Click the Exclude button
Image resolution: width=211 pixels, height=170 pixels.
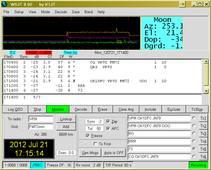174,109
